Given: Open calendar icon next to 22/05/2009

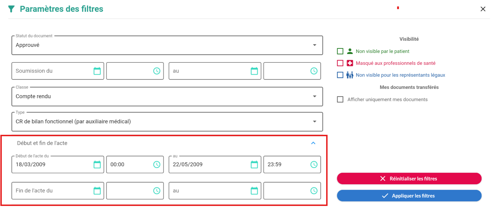Looking at the screenshot, I should click(x=254, y=164).
